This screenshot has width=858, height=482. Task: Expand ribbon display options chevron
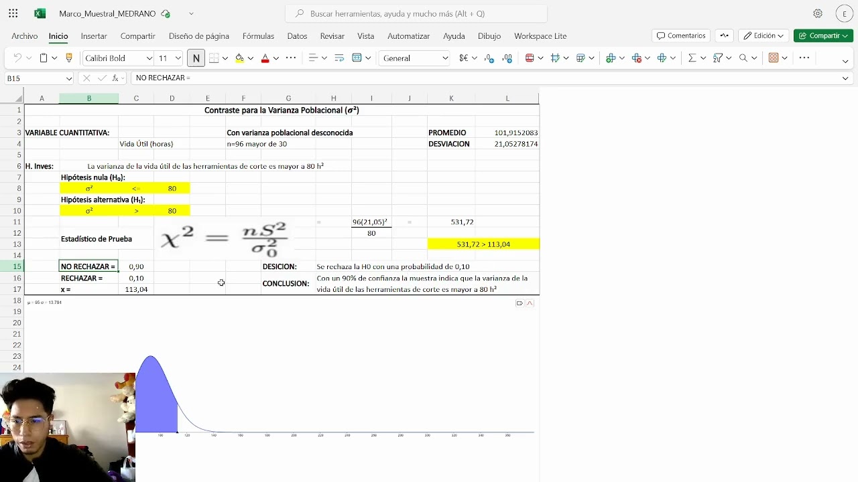tap(845, 61)
